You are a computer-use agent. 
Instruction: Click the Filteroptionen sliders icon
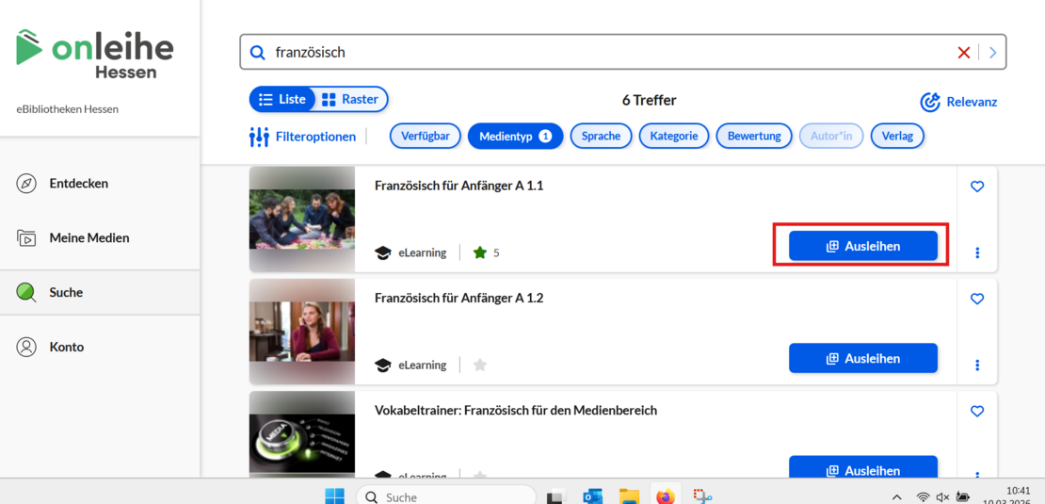tap(259, 137)
